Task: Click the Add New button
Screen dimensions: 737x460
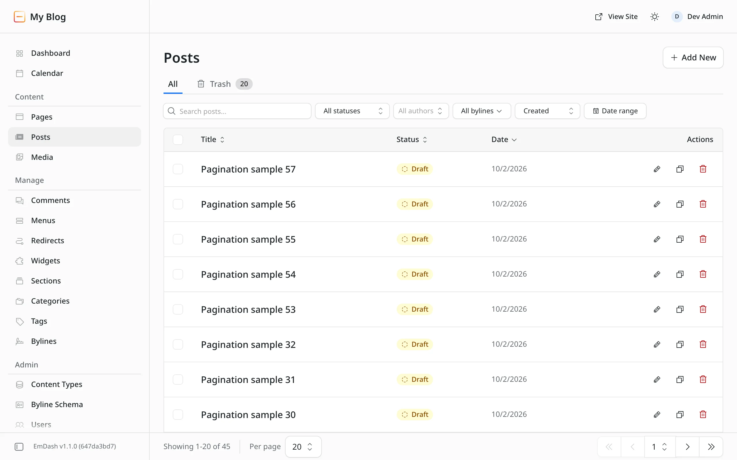Action: point(693,57)
